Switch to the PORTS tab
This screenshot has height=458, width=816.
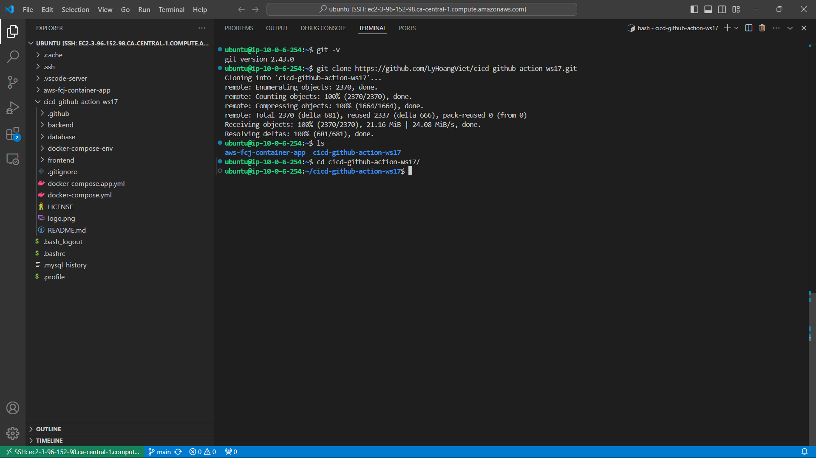click(x=407, y=28)
